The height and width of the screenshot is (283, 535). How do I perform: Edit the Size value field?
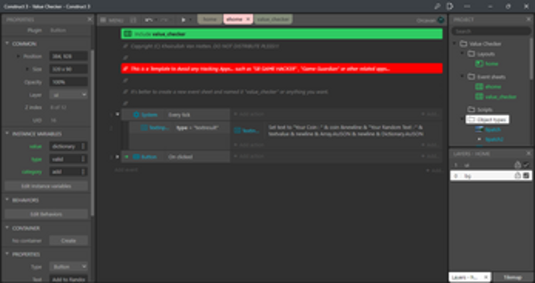point(69,69)
